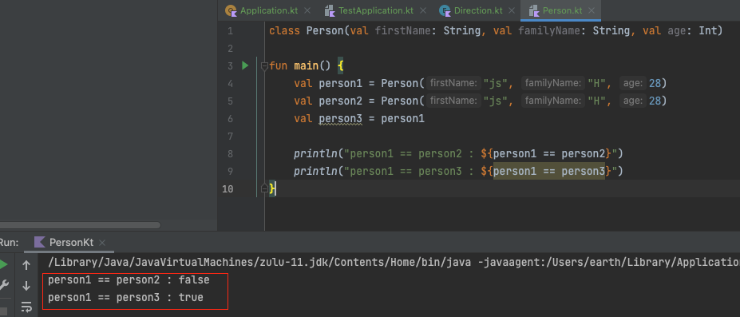The image size is (740, 317).
Task: Click the "js" string on line 4
Action: [496, 84]
